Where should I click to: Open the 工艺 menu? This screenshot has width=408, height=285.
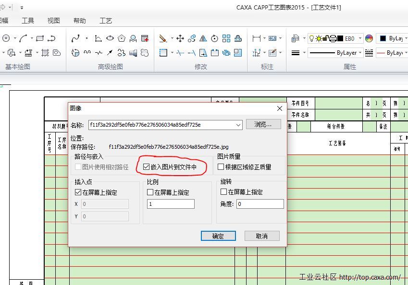tap(105, 21)
